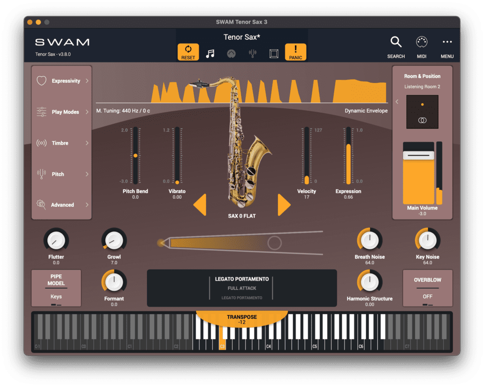Image resolution: width=484 pixels, height=387 pixels.
Task: Open the room/stage toolbar icon
Action: point(274,53)
